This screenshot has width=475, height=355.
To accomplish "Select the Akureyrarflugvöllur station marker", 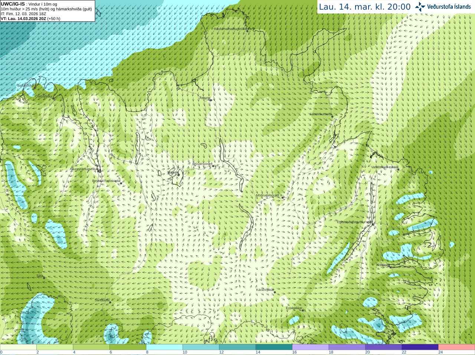I will (x=99, y=171).
